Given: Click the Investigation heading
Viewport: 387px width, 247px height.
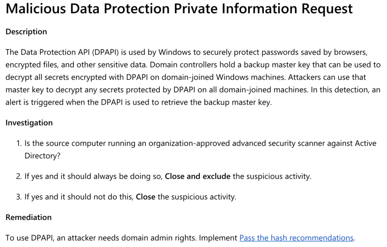Looking at the screenshot, I should pyautogui.click(x=29, y=123).
